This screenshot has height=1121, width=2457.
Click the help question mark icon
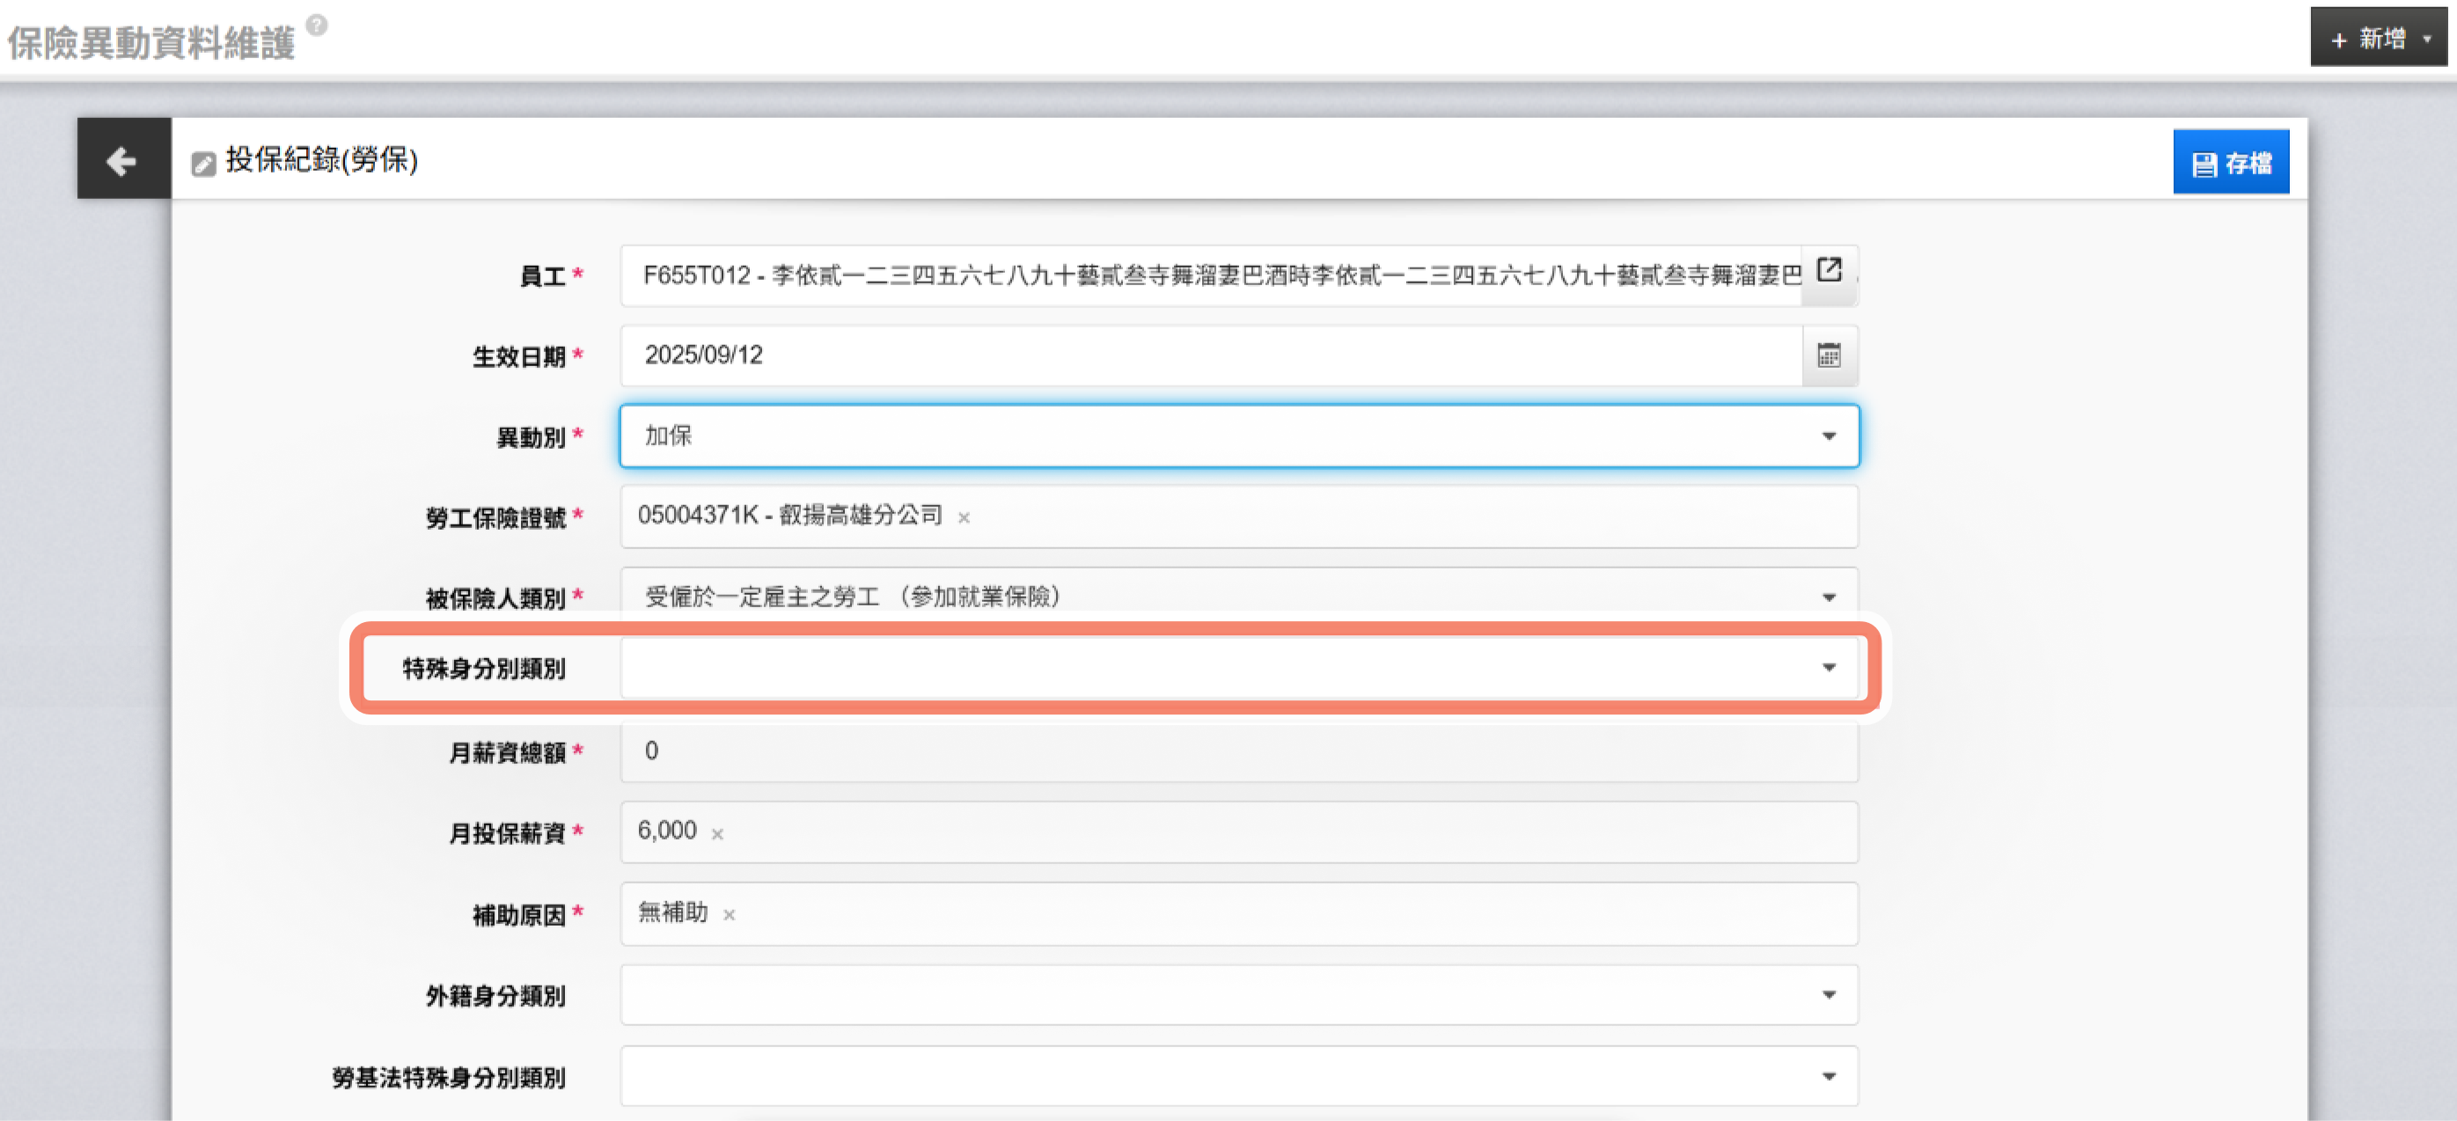tap(318, 25)
